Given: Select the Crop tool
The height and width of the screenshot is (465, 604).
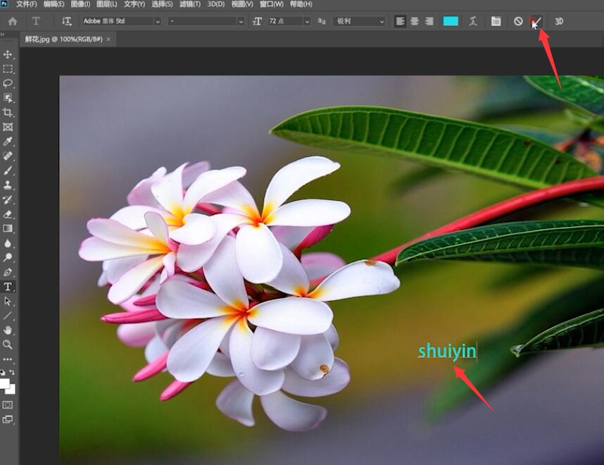Looking at the screenshot, I should tap(8, 113).
